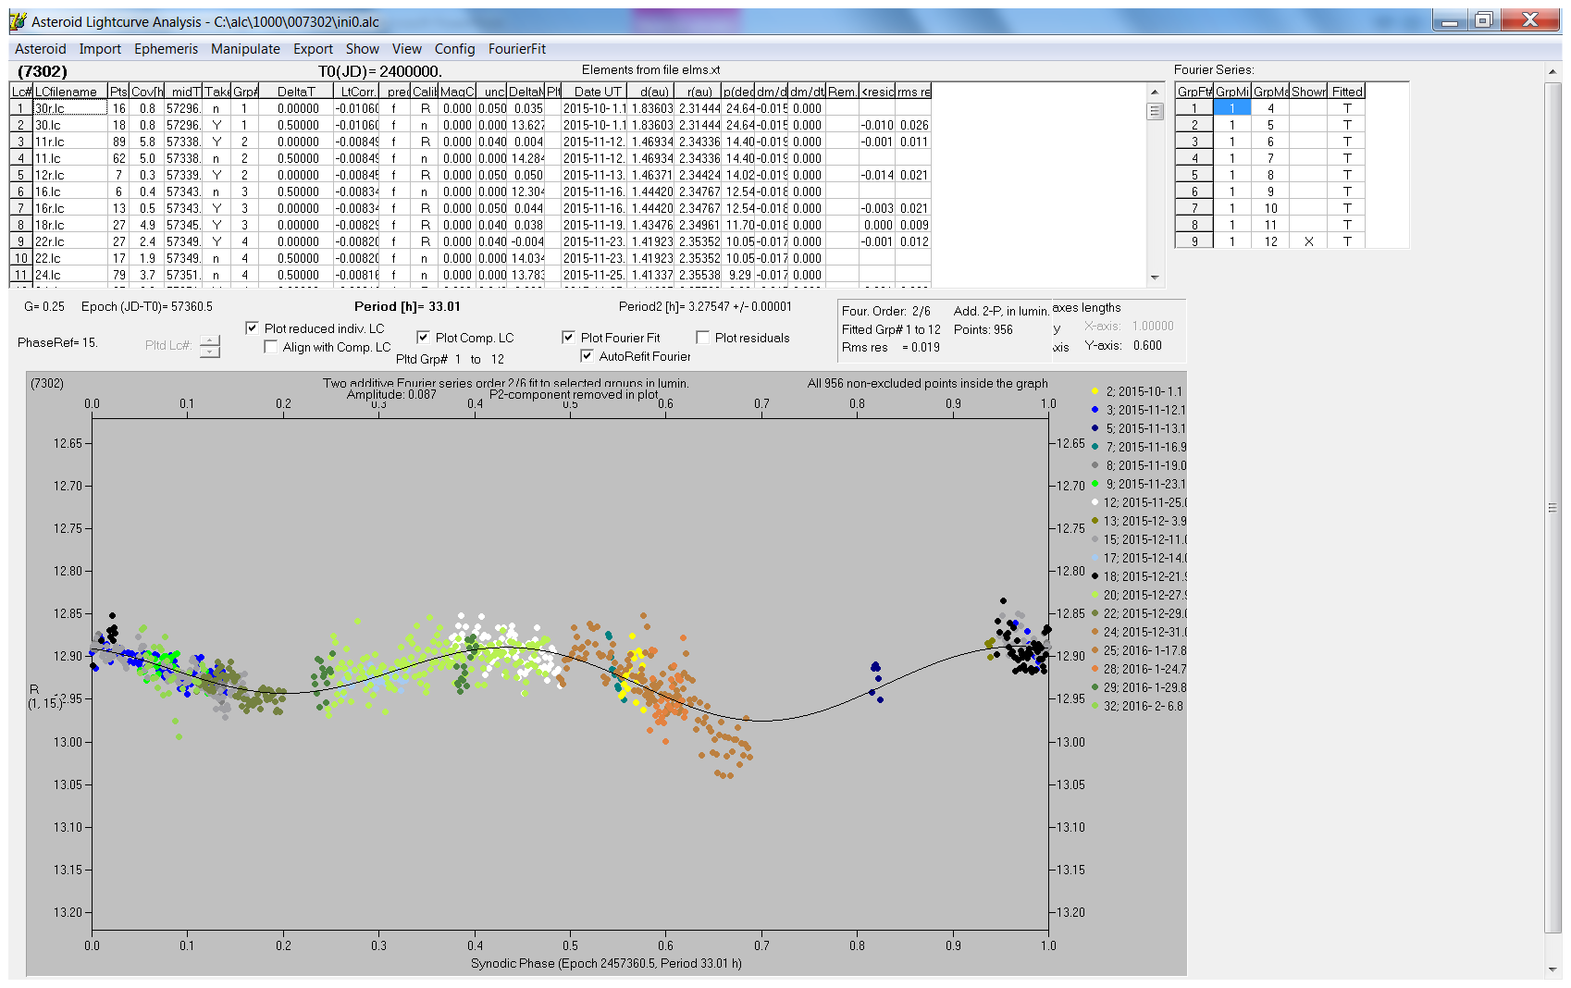
Task: Click asteroid number (7302) heading
Action: [x=43, y=71]
